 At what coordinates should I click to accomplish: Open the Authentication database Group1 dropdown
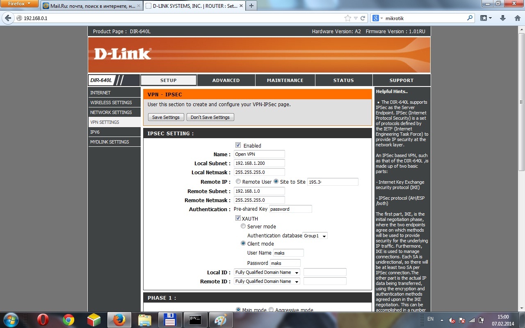click(315, 236)
